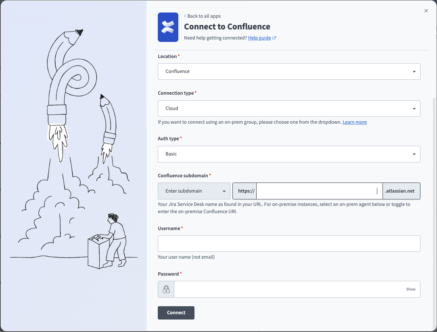Click the Learn more link
This screenshot has height=332, width=437.
tap(354, 122)
